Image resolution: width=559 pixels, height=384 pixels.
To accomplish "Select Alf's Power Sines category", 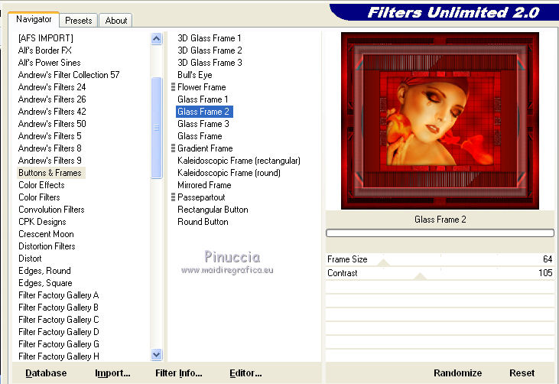I will [49, 63].
